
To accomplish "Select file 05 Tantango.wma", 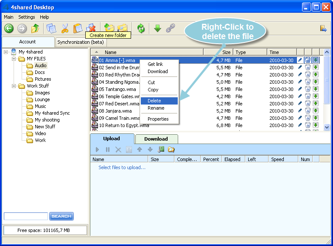I will tap(118, 89).
